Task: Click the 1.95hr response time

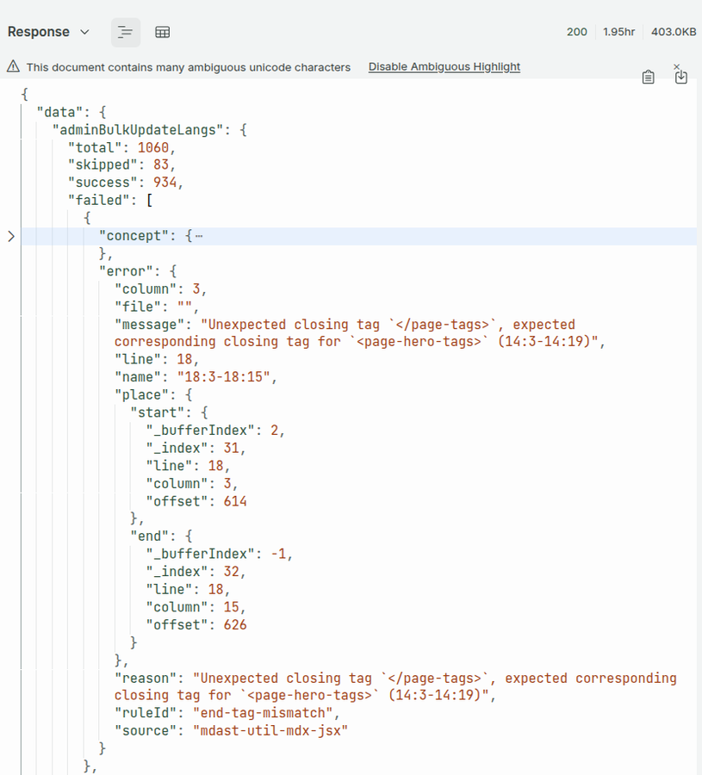Action: (618, 32)
